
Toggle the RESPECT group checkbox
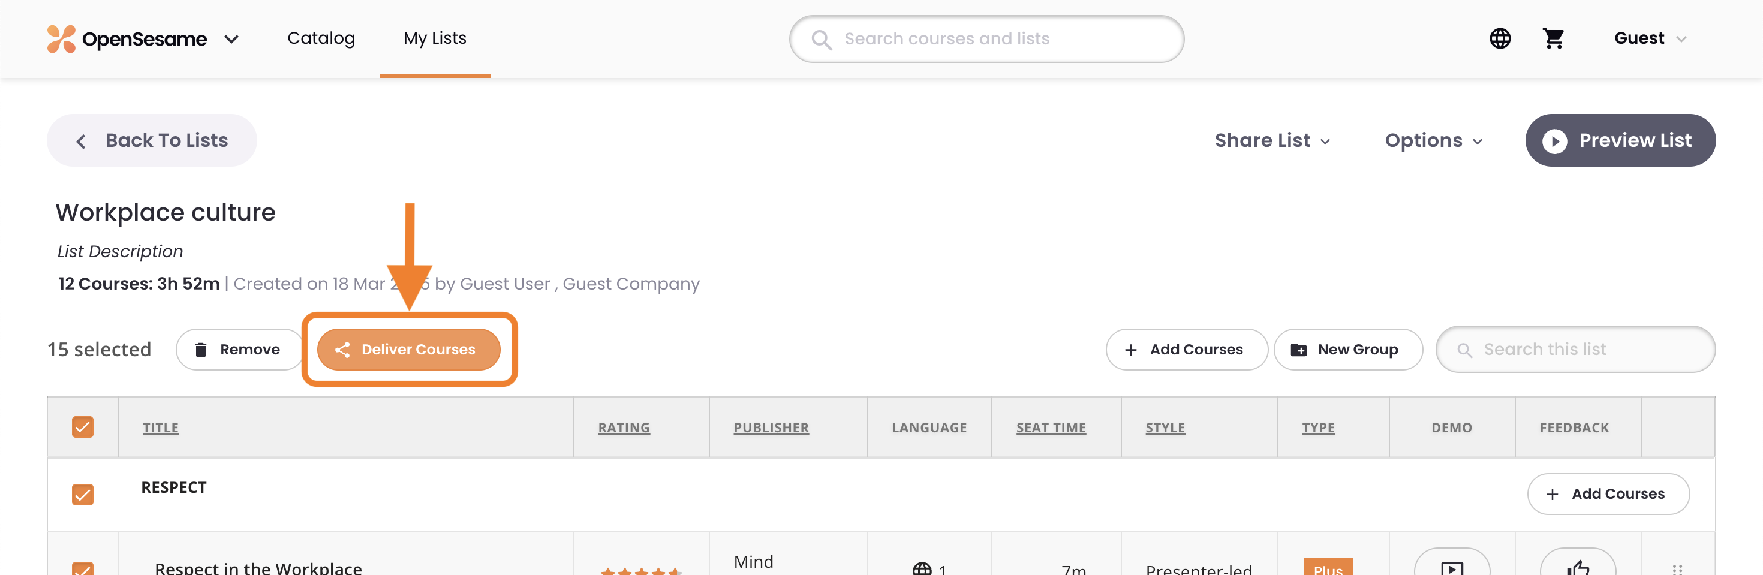tap(83, 494)
